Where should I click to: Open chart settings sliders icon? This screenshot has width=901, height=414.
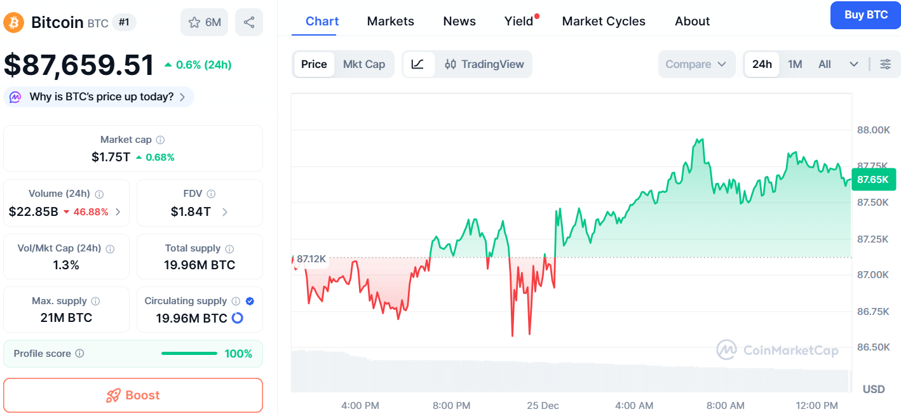pyautogui.click(x=885, y=64)
